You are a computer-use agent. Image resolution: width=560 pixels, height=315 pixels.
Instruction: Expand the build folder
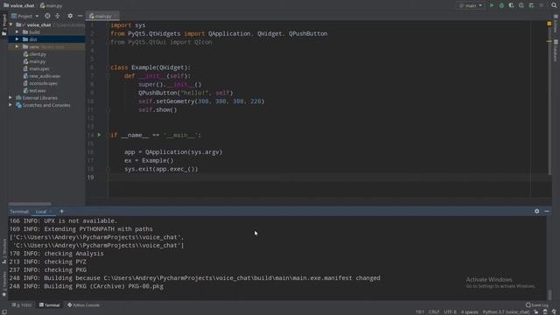(x=17, y=31)
